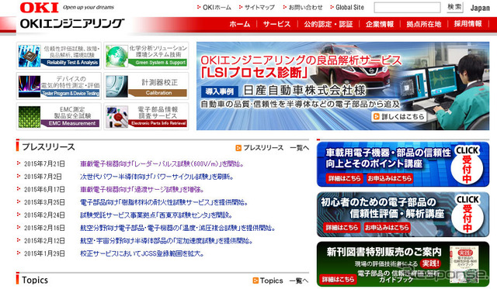
Task: Open the お問い合わせ link
Action: (x=305, y=7)
